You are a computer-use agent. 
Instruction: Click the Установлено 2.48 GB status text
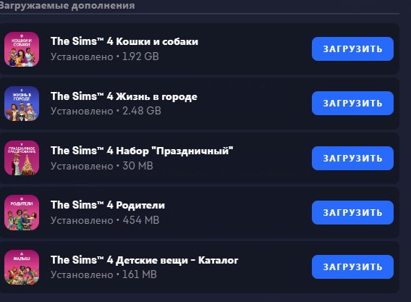tap(106, 111)
